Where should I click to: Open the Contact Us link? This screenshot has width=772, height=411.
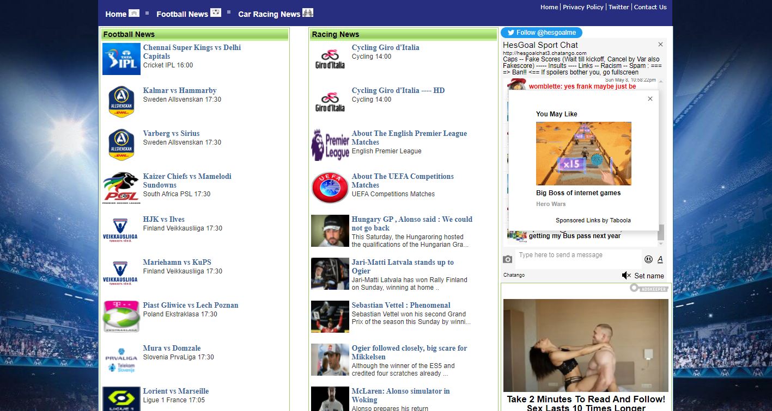[x=650, y=7]
